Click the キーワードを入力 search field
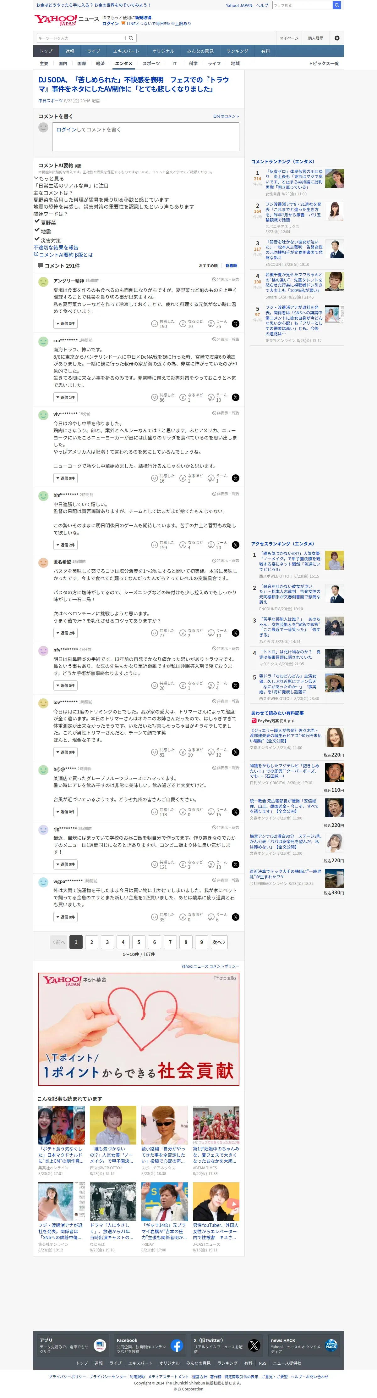The height and width of the screenshot is (1398, 377). [x=81, y=38]
